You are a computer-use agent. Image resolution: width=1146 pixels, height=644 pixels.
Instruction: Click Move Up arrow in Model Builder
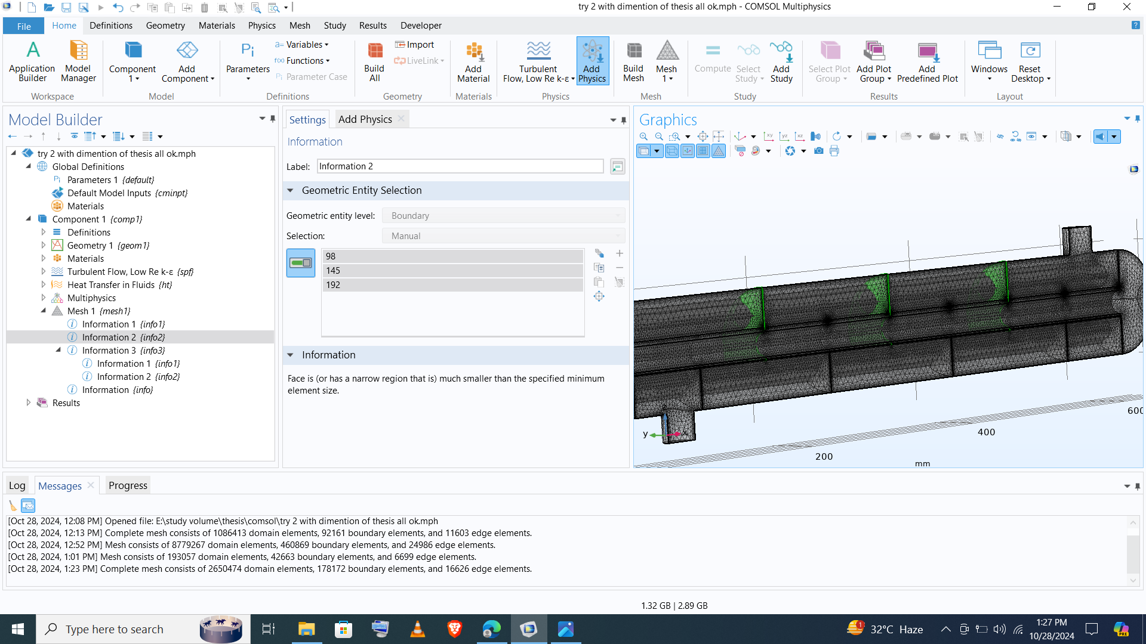pyautogui.click(x=43, y=137)
